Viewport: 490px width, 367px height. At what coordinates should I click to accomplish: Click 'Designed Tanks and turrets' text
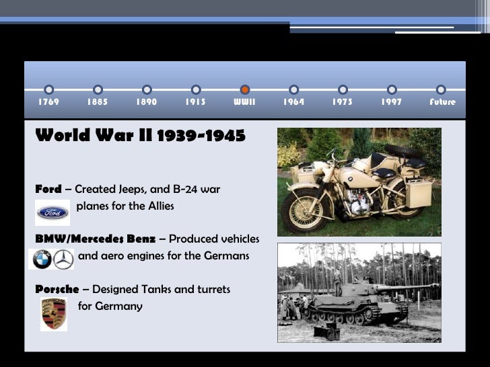tap(162, 289)
